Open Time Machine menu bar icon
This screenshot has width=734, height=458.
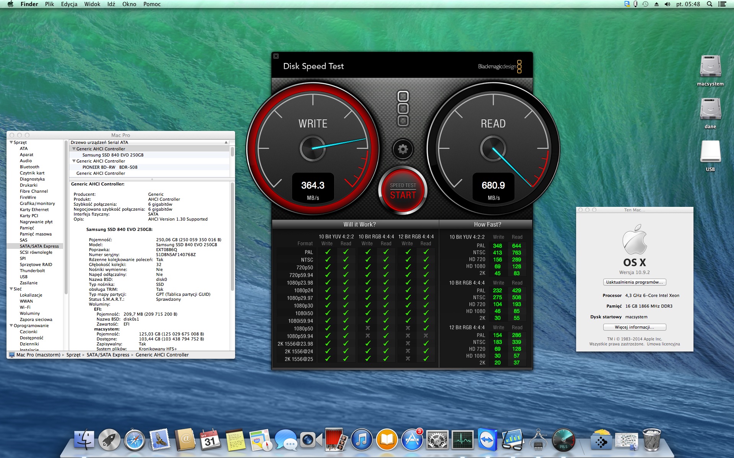tap(645, 4)
